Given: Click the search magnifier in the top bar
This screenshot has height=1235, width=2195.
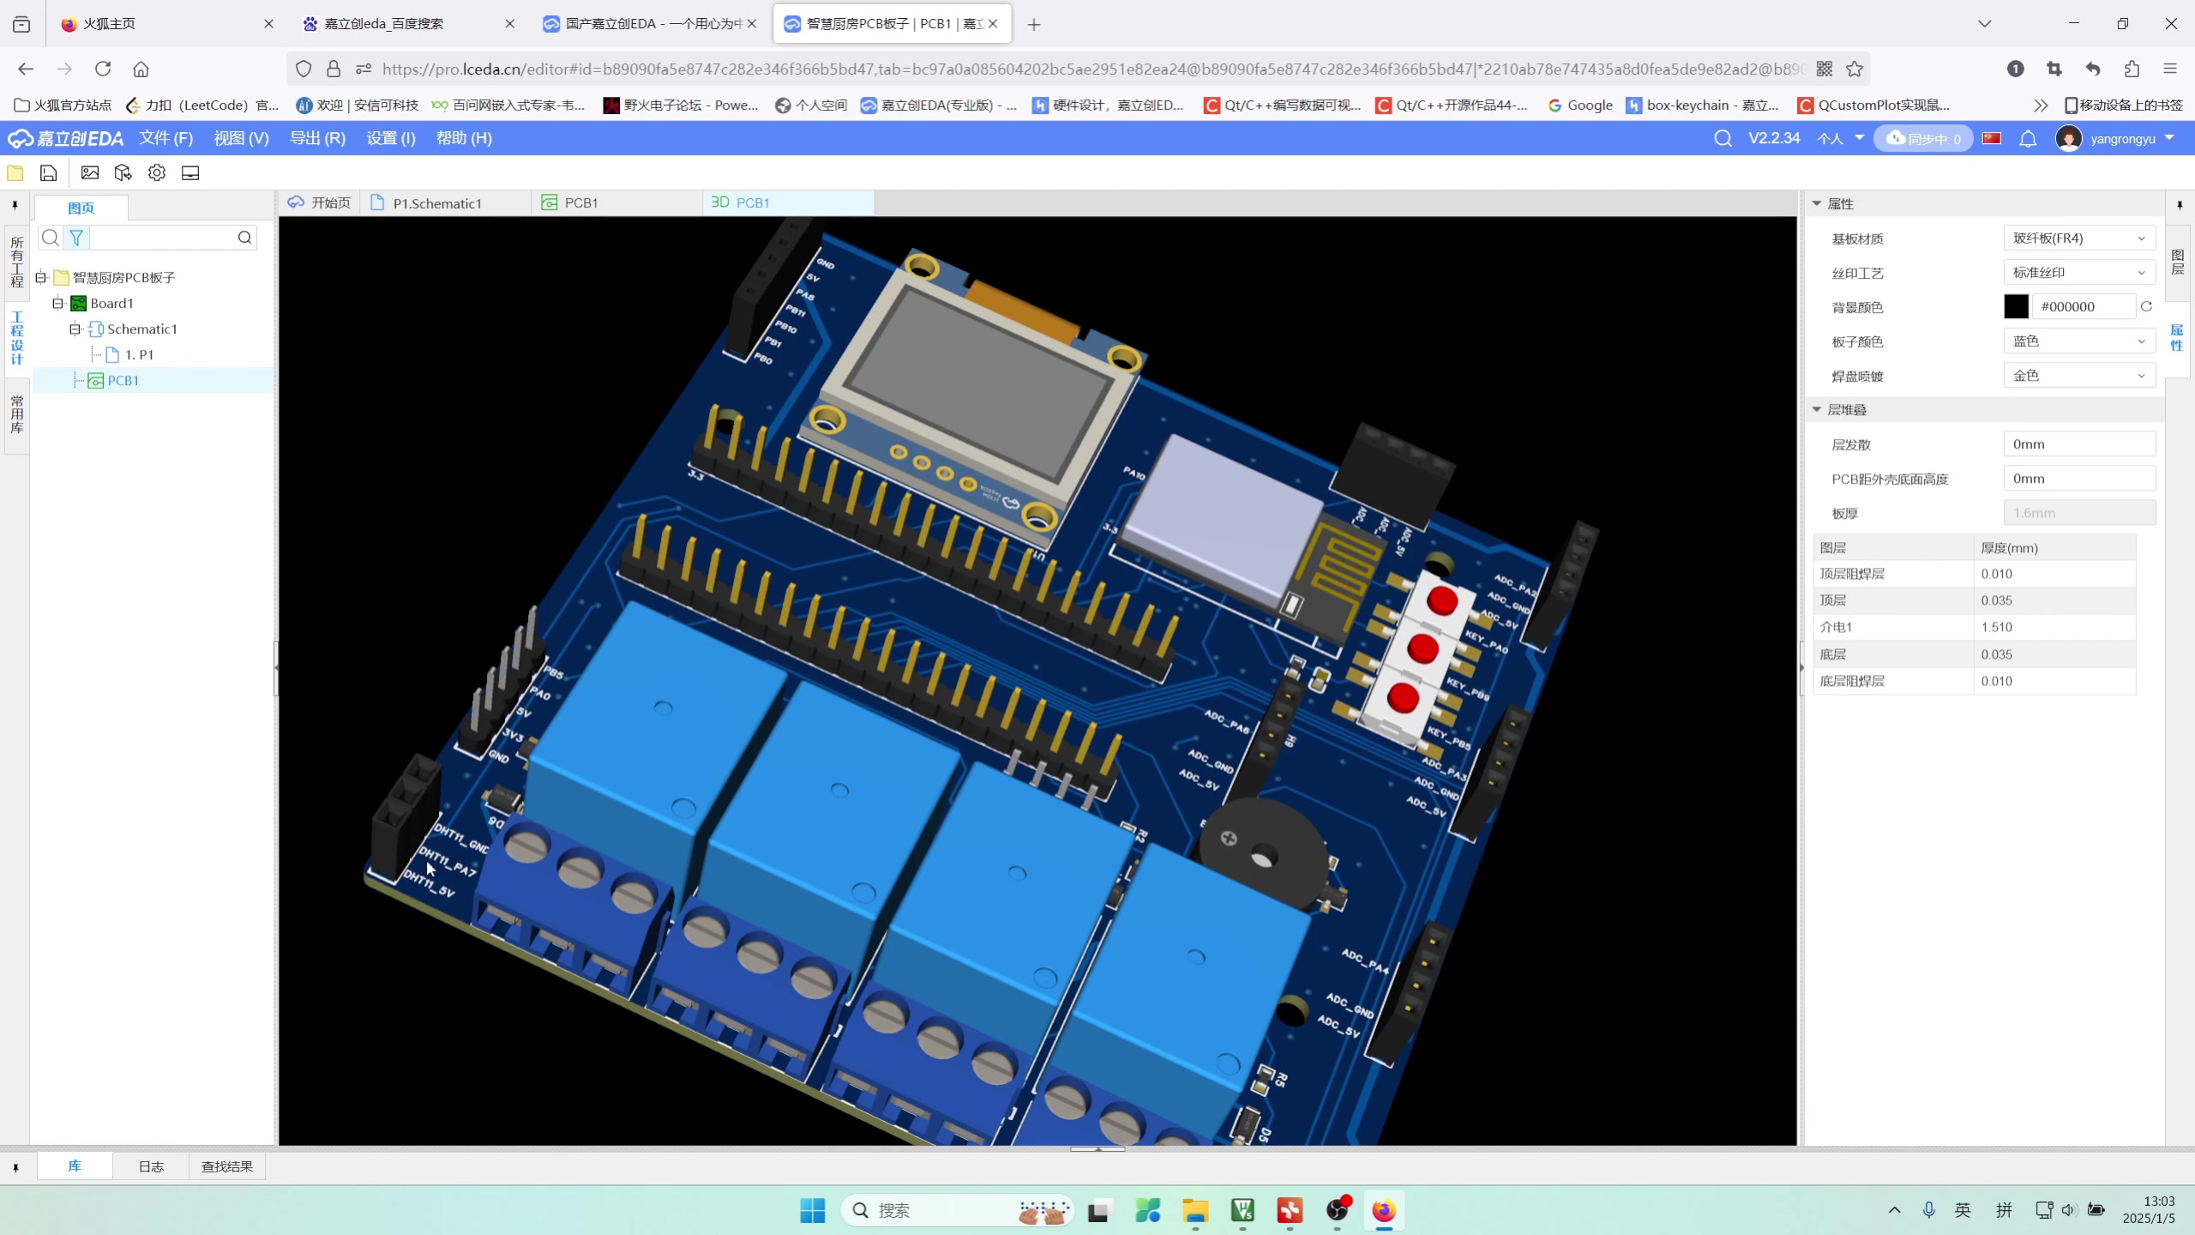Looking at the screenshot, I should pyautogui.click(x=1723, y=138).
